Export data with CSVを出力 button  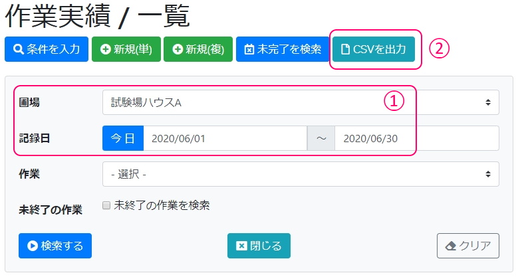pos(374,49)
